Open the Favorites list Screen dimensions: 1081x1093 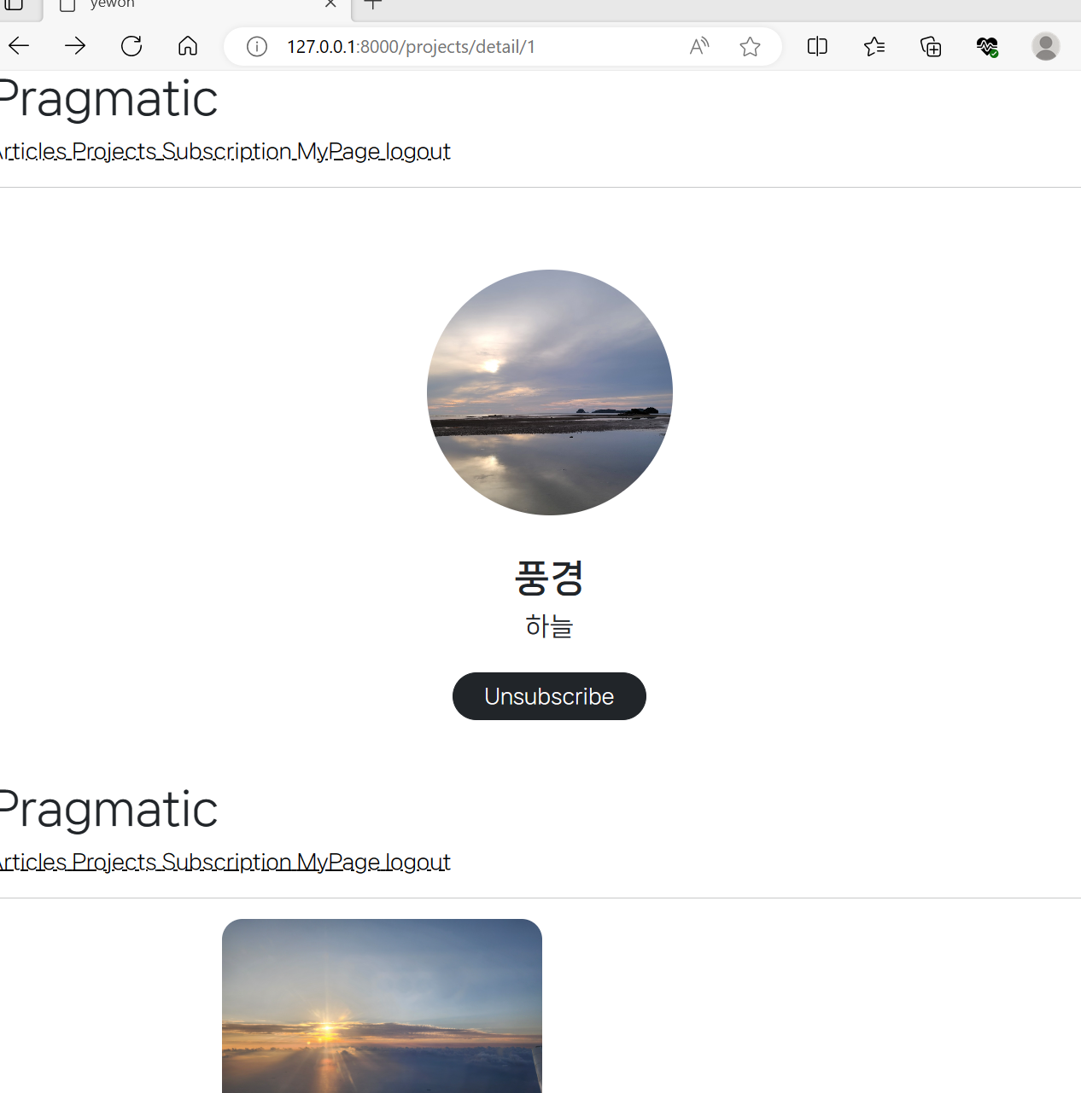(874, 46)
